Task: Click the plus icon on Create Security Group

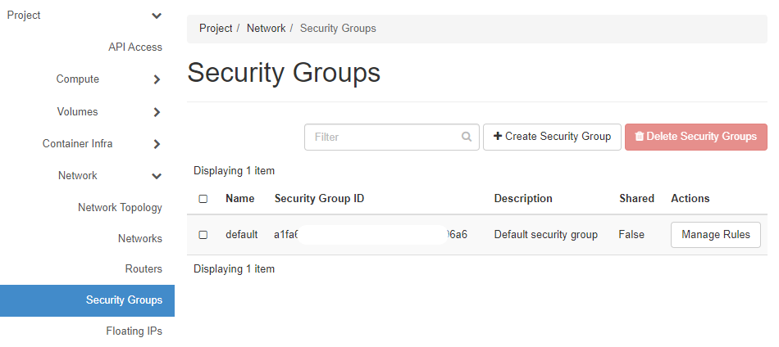Action: click(498, 137)
